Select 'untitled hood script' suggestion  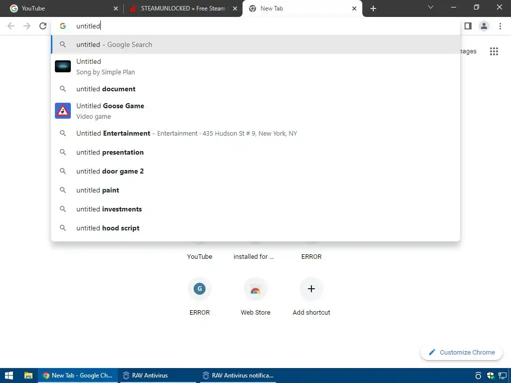255,228
